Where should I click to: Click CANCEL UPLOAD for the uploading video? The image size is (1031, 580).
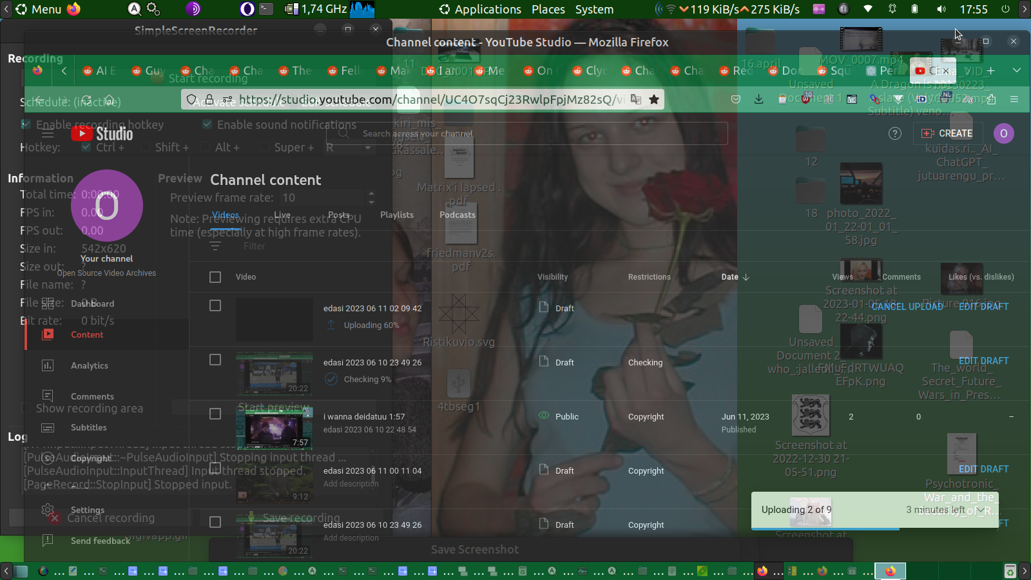coord(907,307)
